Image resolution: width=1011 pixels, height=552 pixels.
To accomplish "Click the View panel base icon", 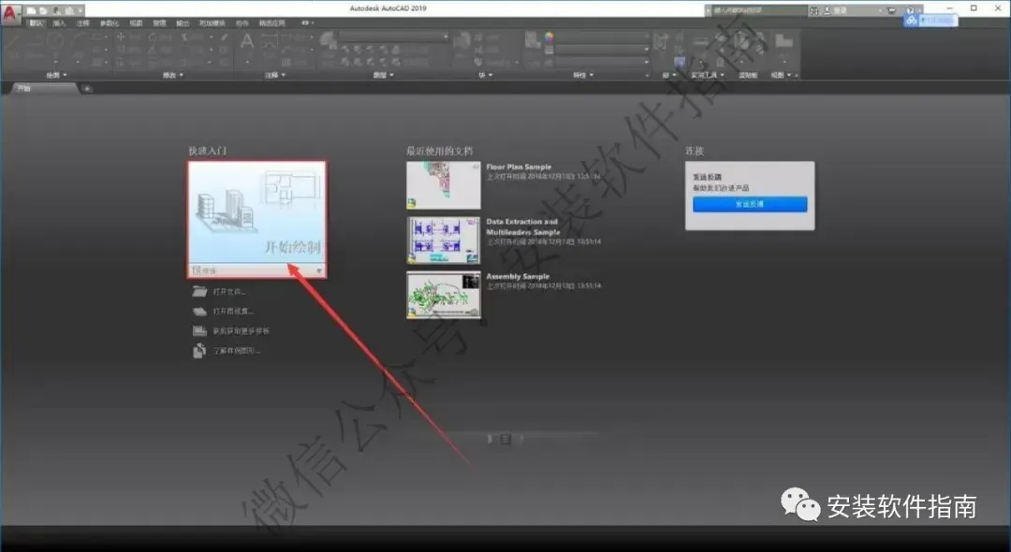I will tap(784, 41).
